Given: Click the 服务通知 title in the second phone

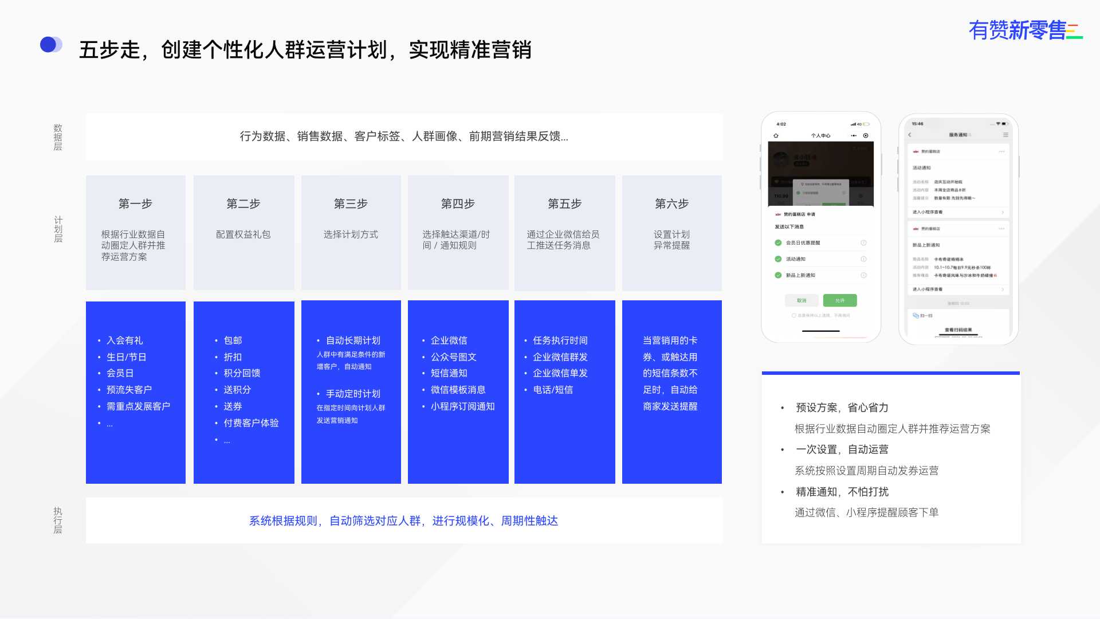Looking at the screenshot, I should [x=958, y=135].
